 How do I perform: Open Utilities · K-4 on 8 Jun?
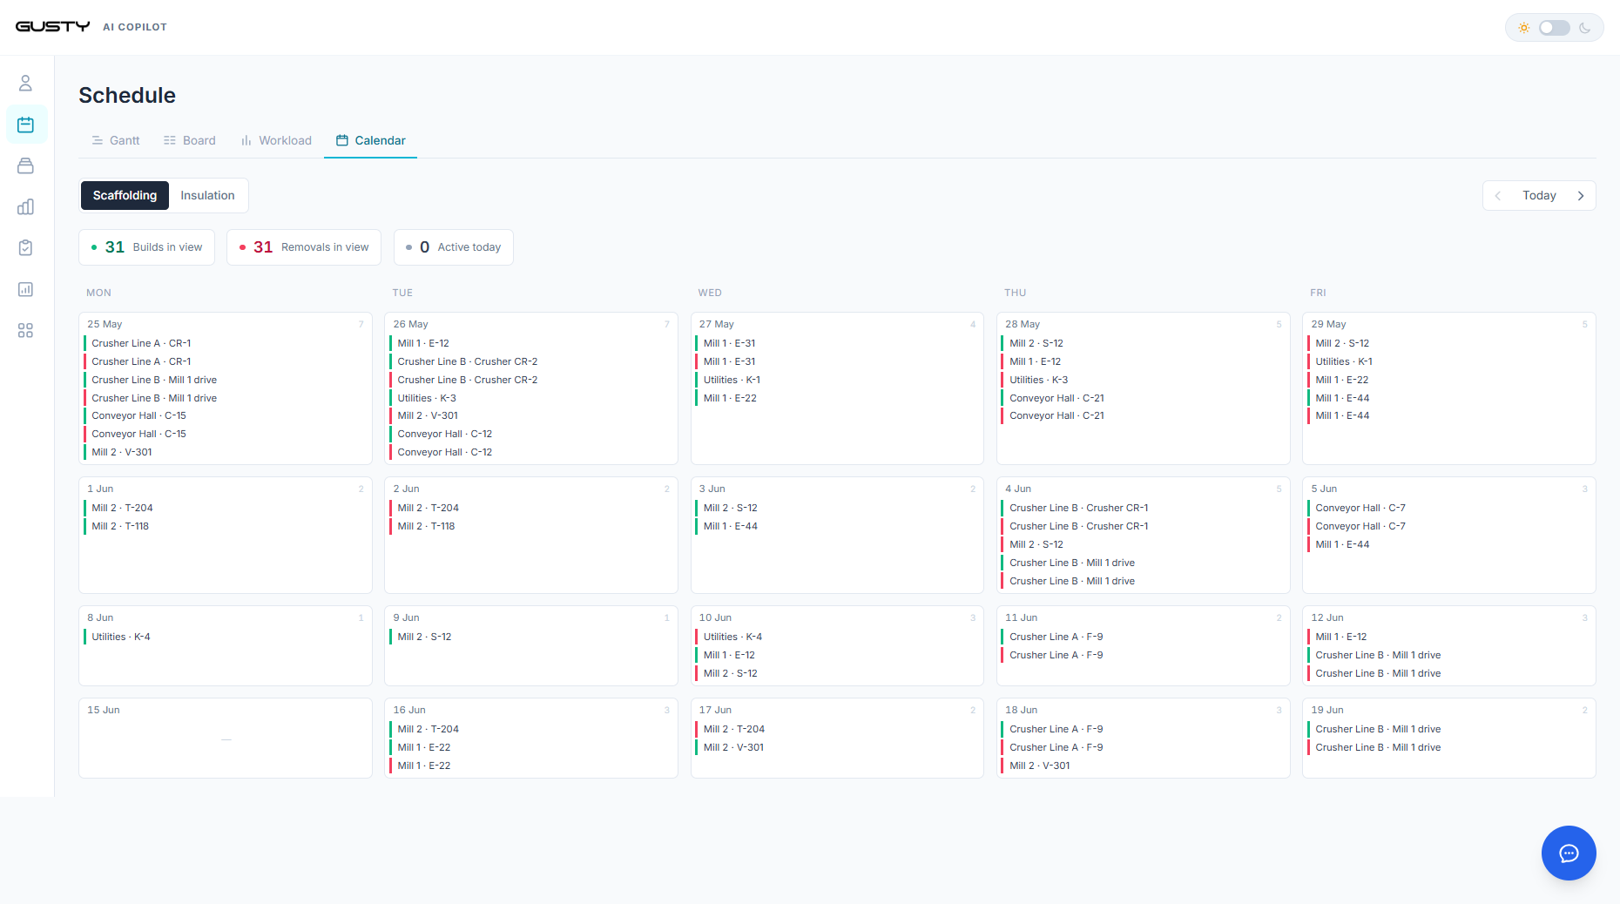coord(226,637)
